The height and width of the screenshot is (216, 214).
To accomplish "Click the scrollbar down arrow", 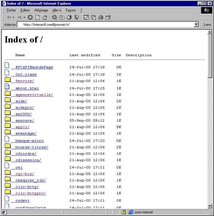I will coord(210,206).
